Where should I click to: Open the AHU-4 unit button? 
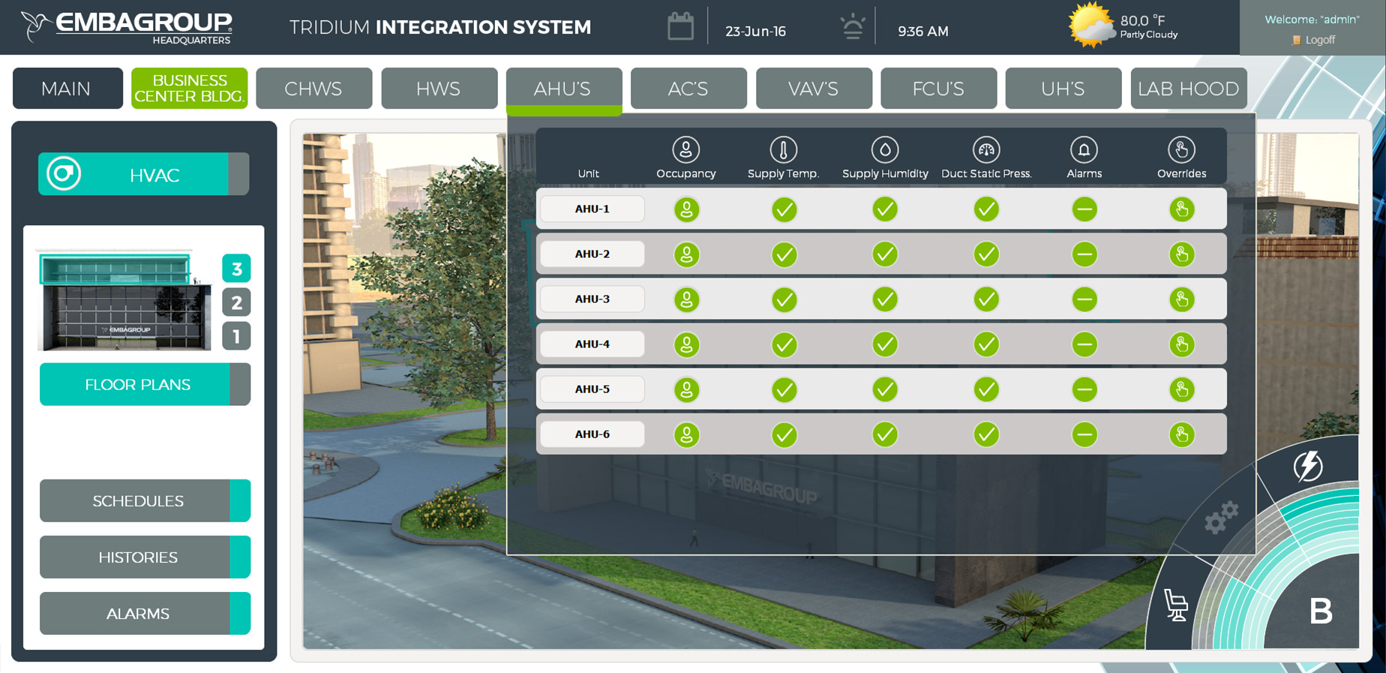point(592,344)
